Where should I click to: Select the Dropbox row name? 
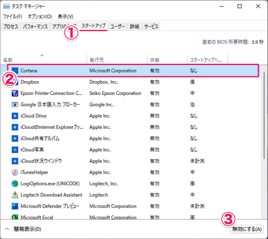[30, 82]
